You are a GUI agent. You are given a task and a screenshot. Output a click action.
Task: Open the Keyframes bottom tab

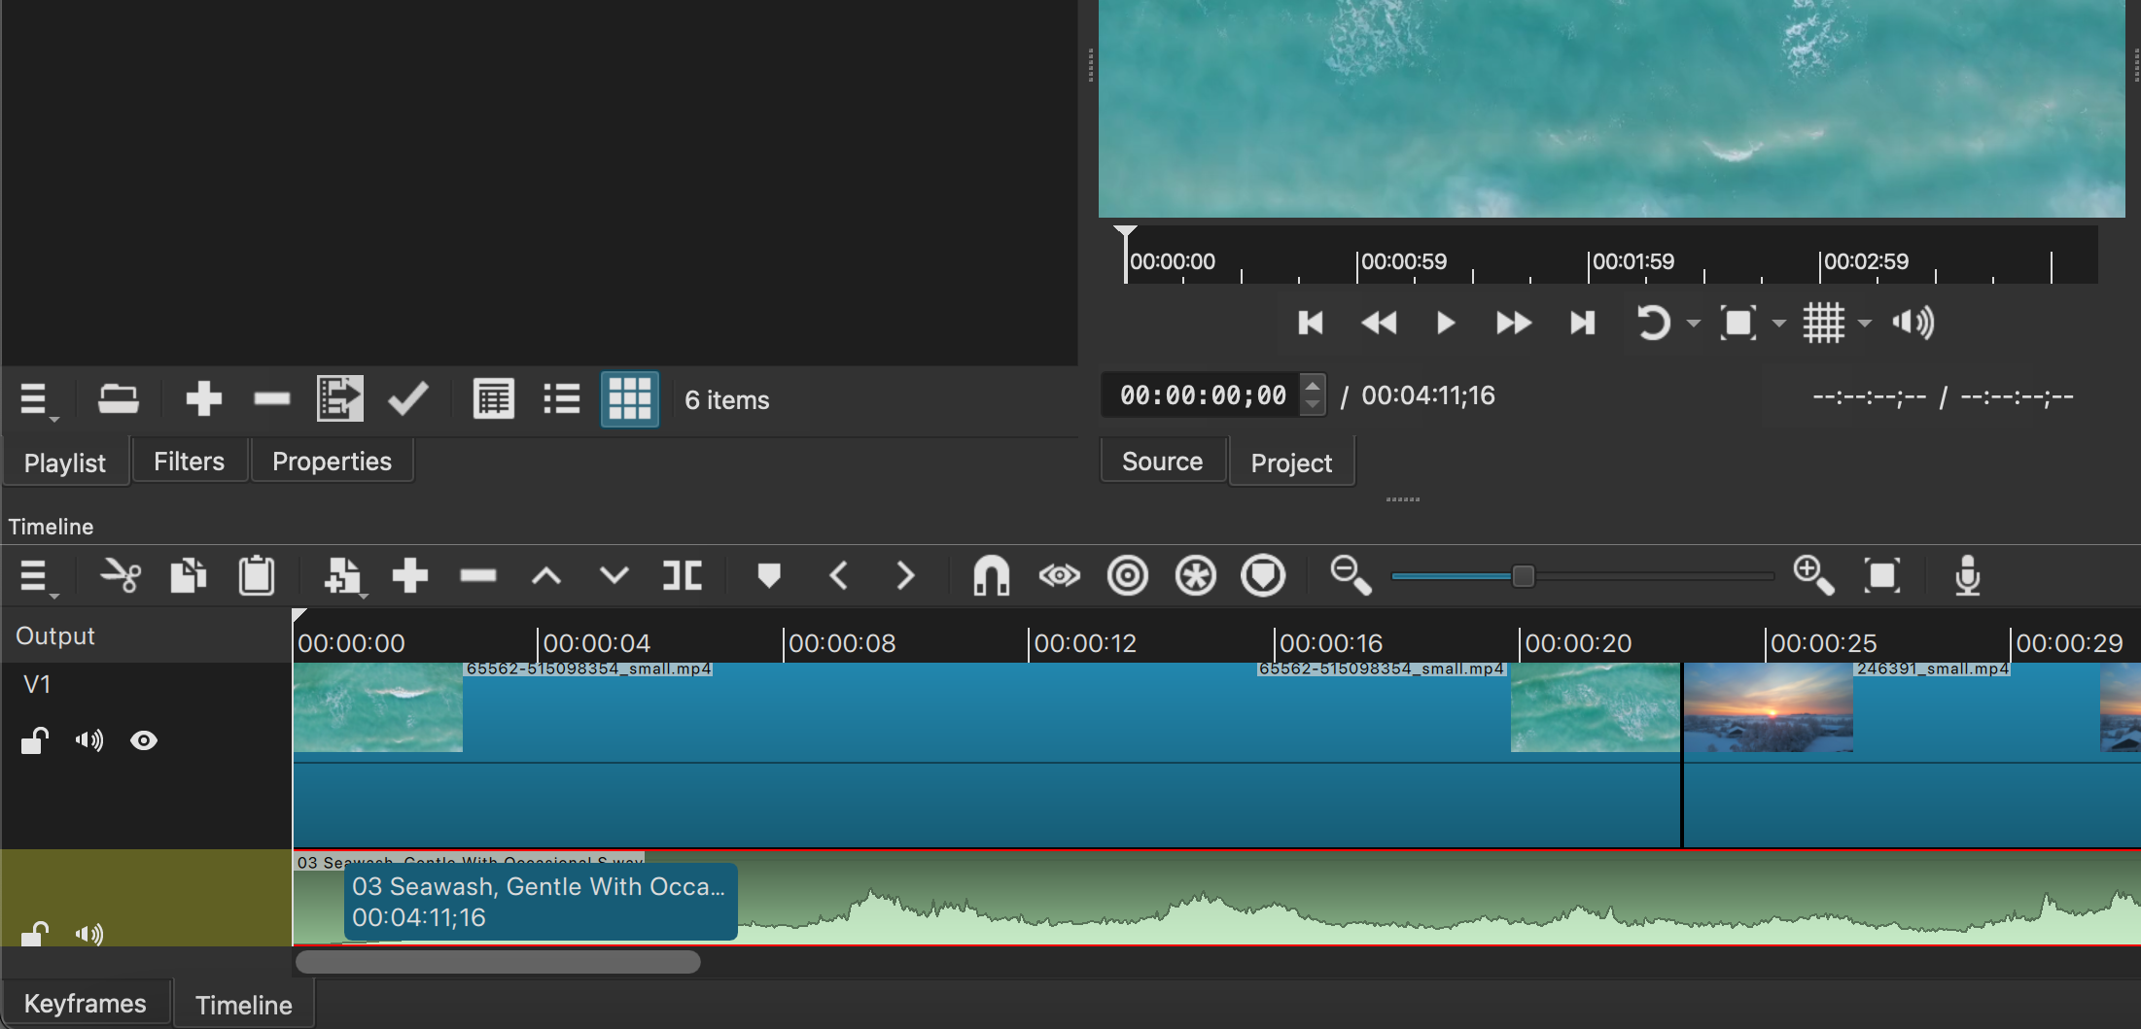point(85,1004)
